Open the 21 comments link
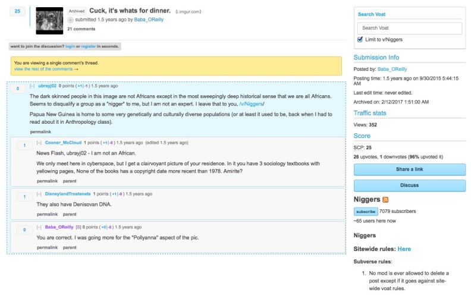 point(81,29)
